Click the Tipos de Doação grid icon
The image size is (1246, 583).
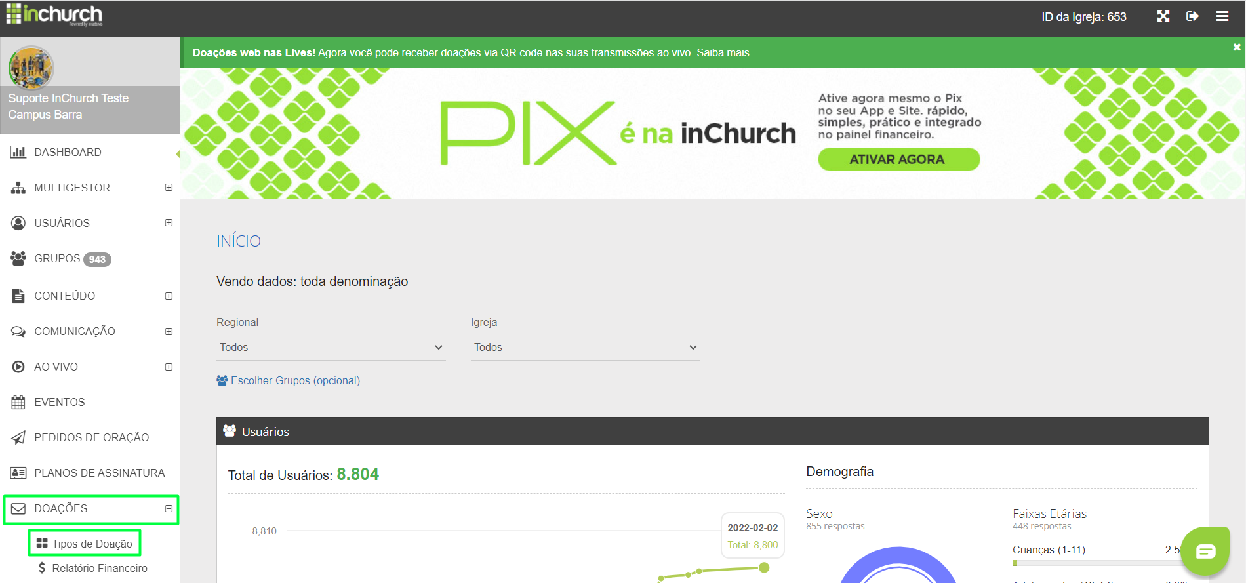42,543
